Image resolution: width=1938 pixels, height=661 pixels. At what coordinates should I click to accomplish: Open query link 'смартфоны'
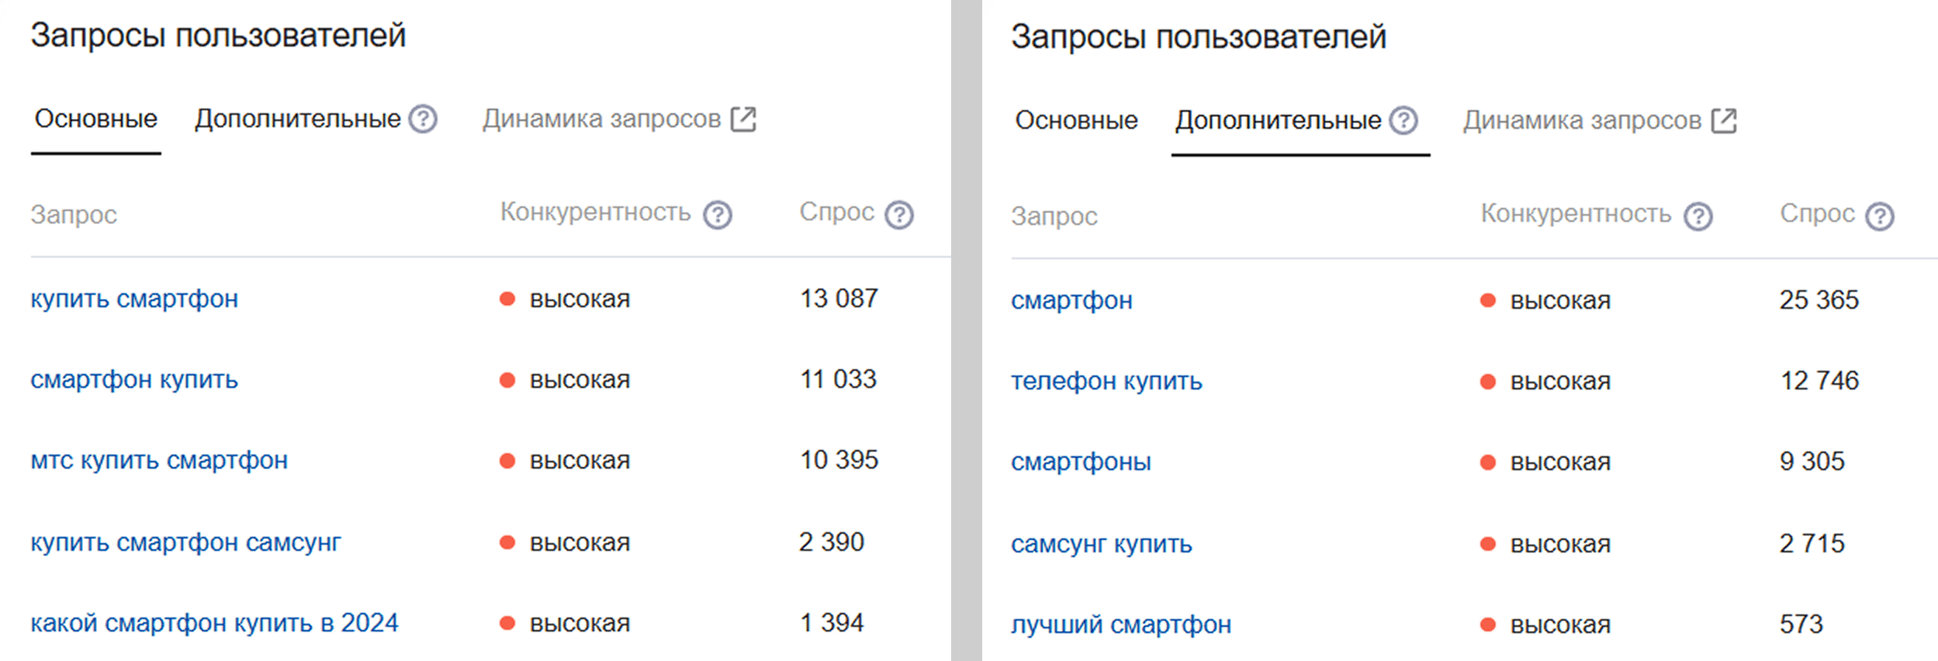pos(1081,462)
